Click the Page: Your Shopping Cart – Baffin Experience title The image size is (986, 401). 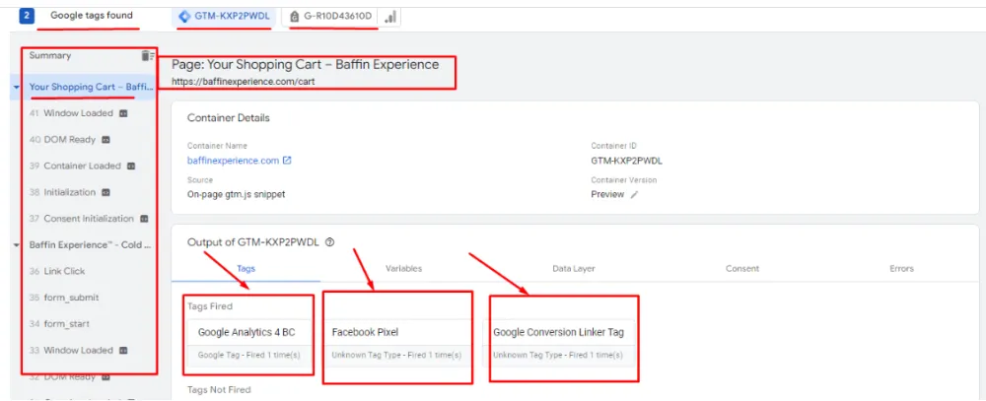pos(305,64)
